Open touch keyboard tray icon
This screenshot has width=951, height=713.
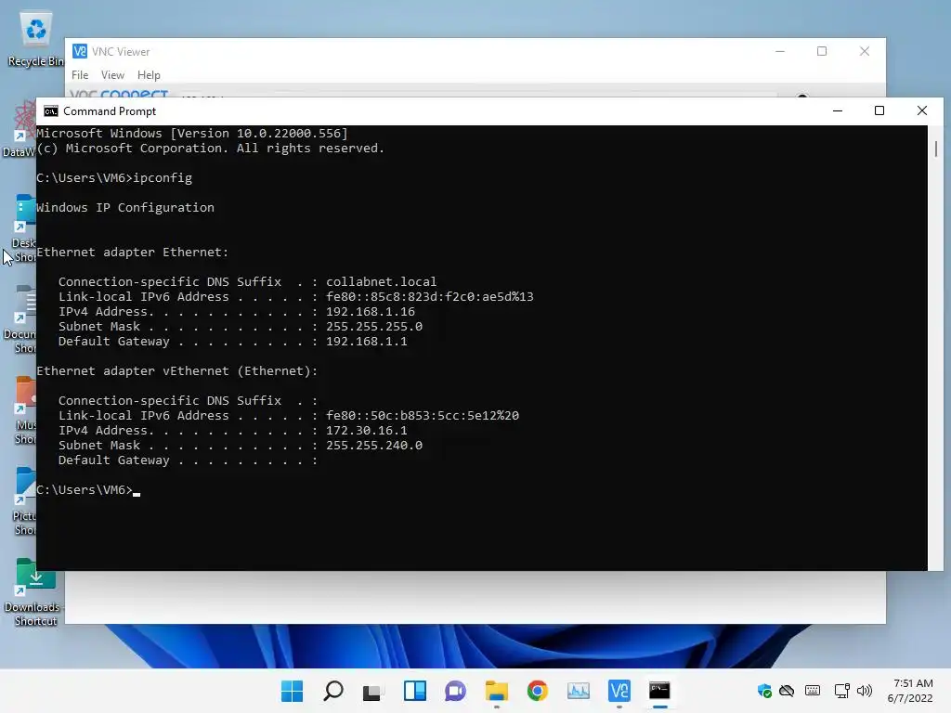tap(813, 691)
